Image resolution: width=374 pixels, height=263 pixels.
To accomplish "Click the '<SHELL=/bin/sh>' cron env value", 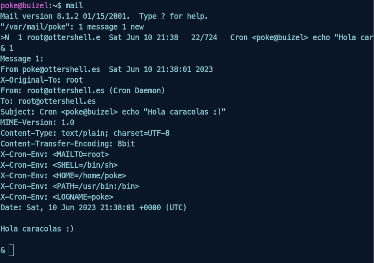I will 85,165.
